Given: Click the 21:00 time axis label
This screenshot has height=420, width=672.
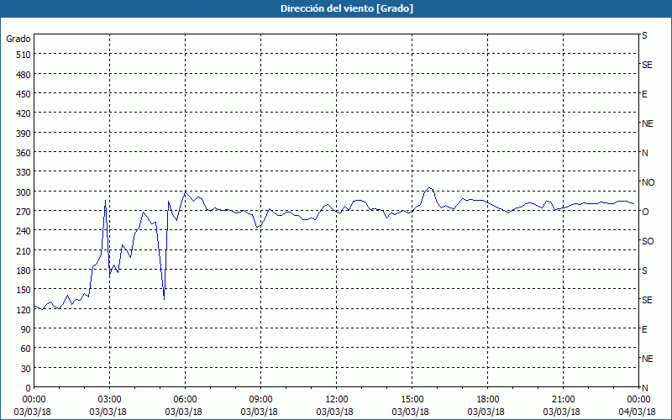Looking at the screenshot, I should (563, 400).
